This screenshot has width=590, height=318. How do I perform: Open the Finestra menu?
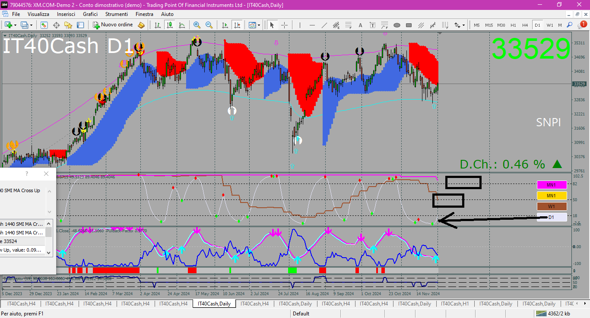(144, 14)
